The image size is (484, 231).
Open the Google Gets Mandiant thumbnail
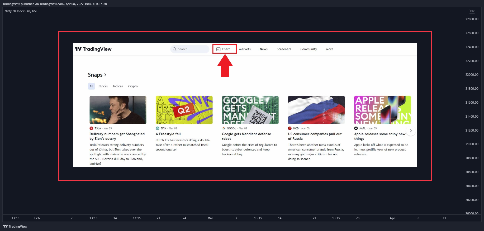pos(250,110)
